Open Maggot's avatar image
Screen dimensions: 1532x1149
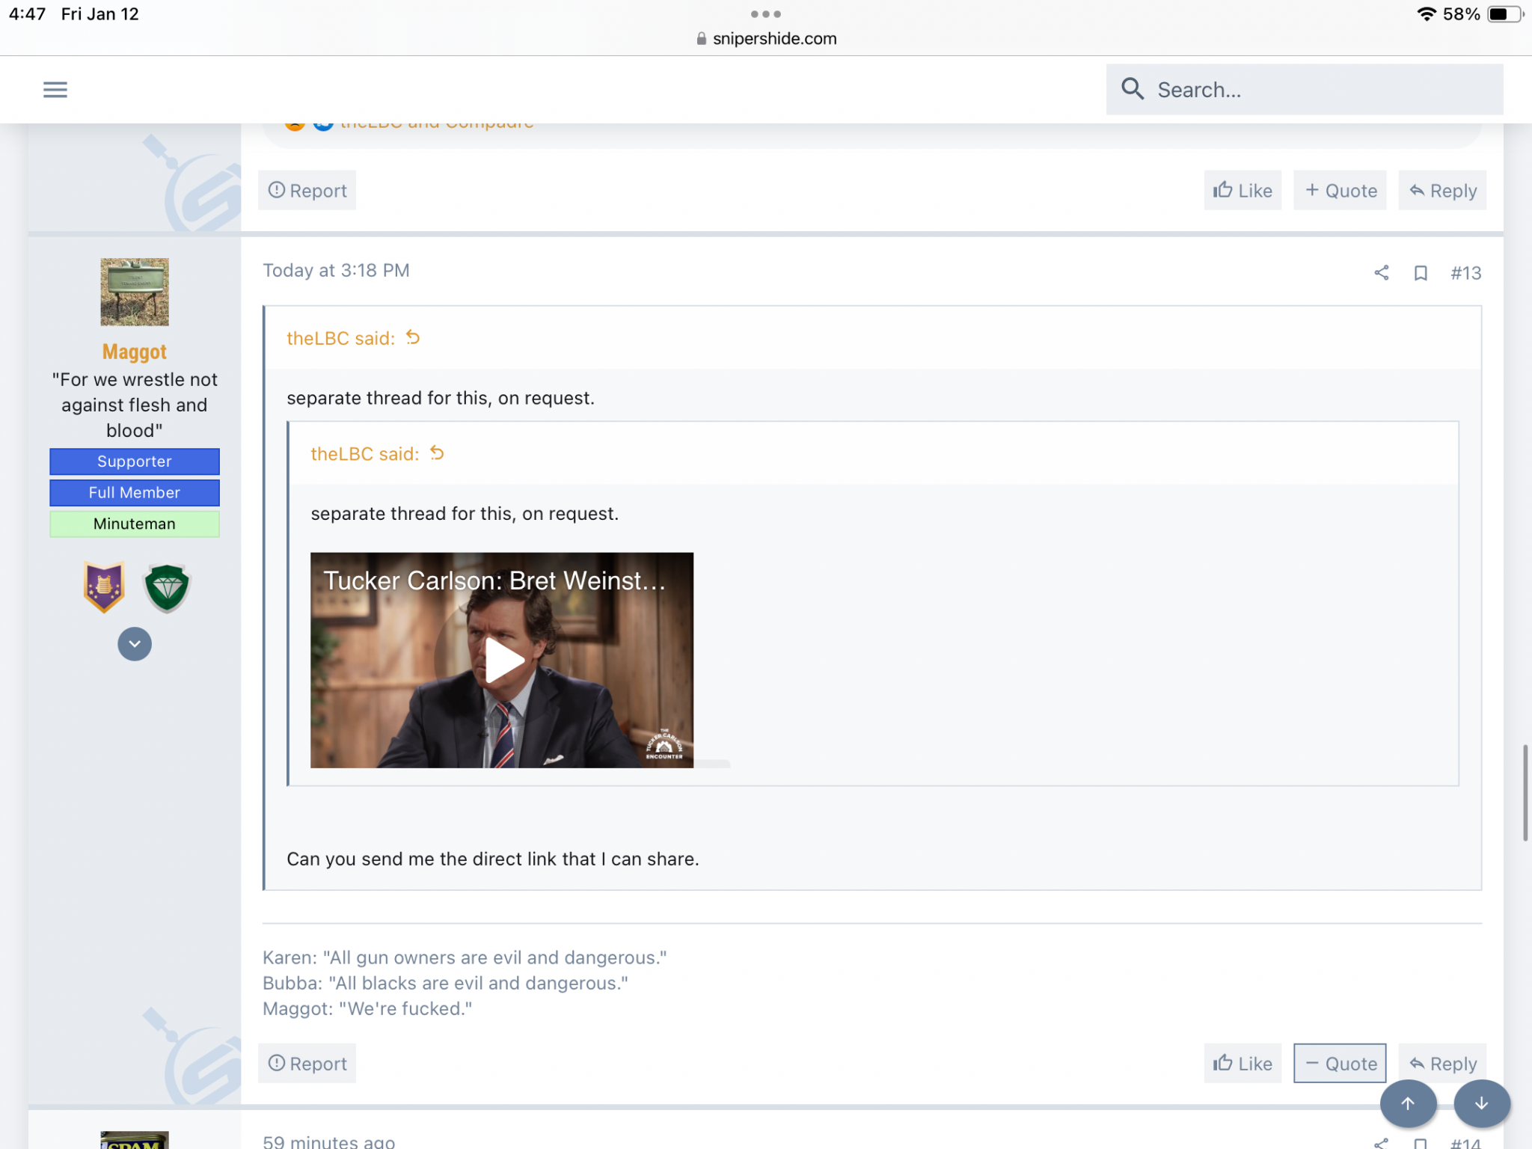point(135,292)
